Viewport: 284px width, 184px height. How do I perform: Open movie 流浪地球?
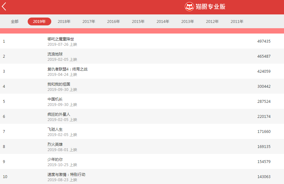(x=55, y=54)
